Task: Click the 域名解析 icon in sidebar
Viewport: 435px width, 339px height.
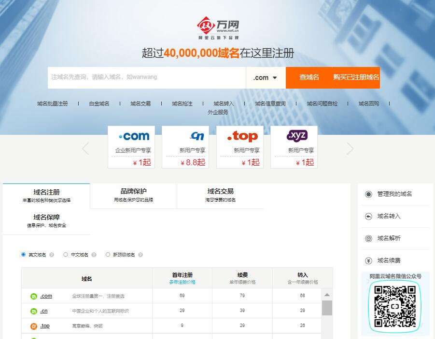Action: [368, 238]
